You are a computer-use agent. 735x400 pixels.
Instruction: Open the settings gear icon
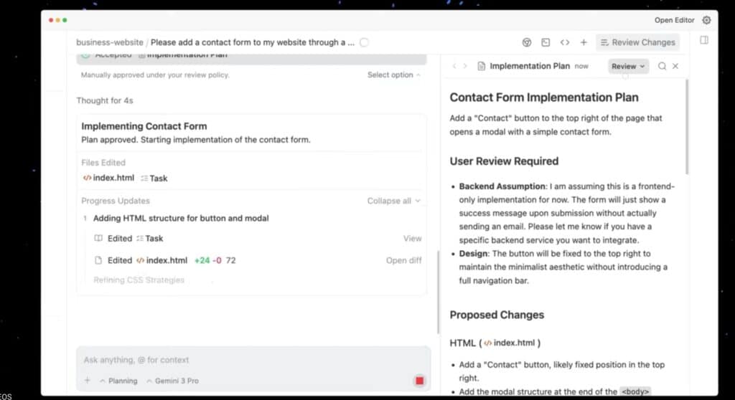pos(706,21)
